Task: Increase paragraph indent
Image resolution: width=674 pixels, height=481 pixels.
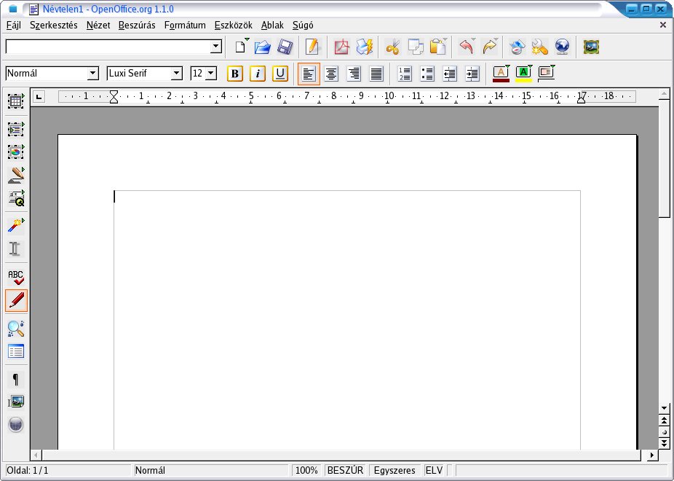Action: click(472, 74)
